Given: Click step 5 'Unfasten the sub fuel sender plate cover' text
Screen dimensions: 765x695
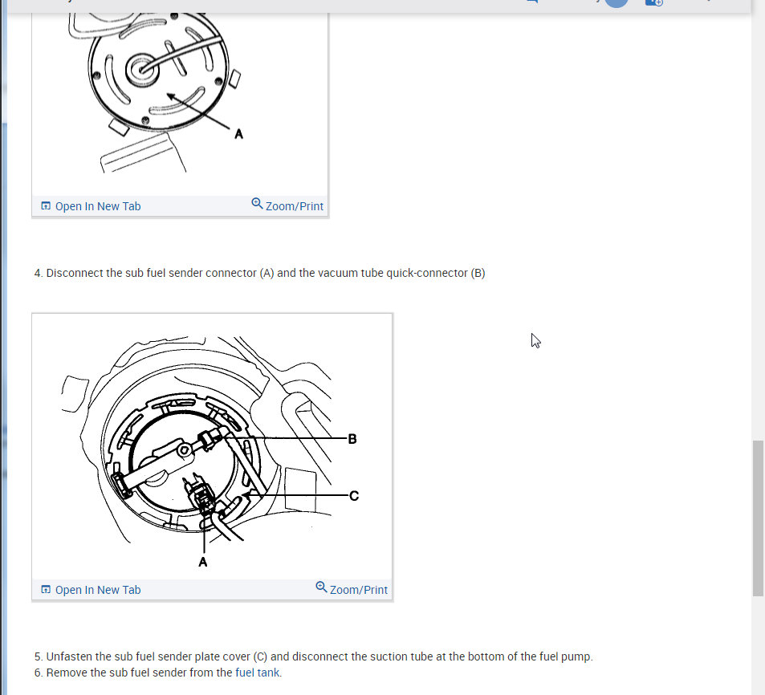Looking at the screenshot, I should click(313, 656).
